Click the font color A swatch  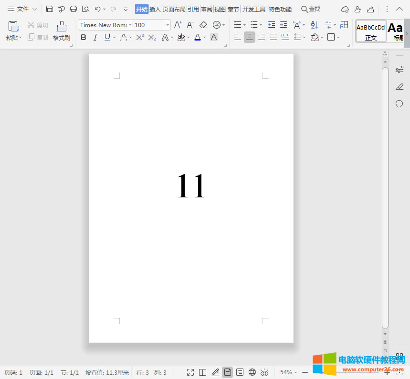[198, 37]
